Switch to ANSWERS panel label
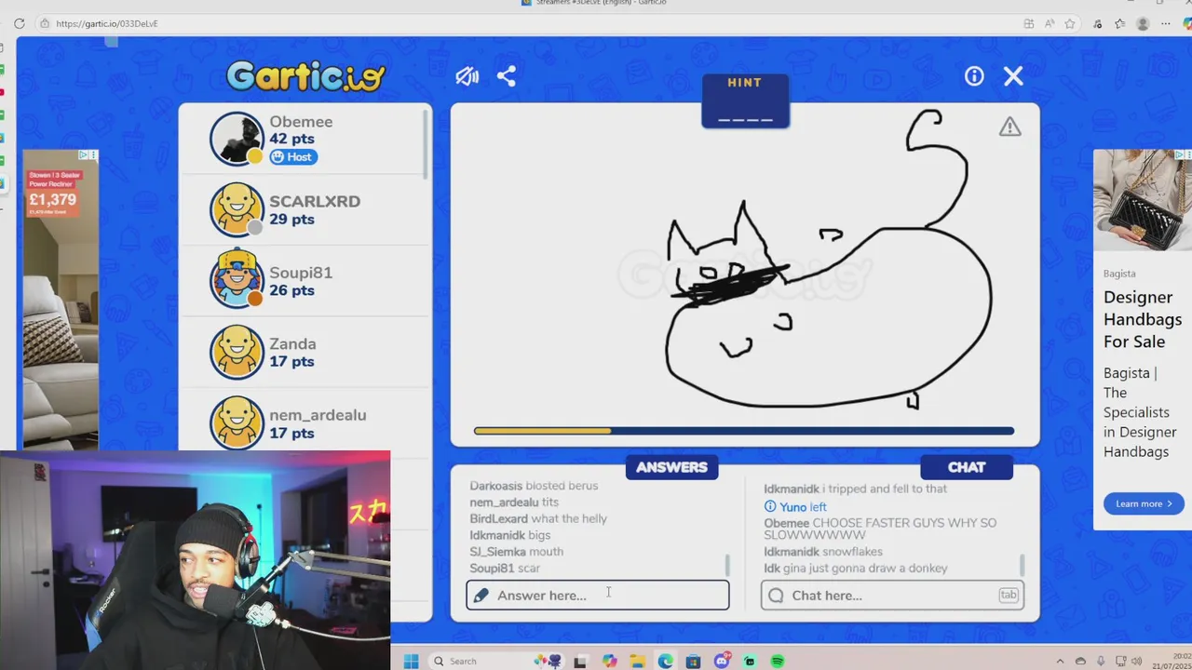The height and width of the screenshot is (670, 1192). (x=671, y=467)
